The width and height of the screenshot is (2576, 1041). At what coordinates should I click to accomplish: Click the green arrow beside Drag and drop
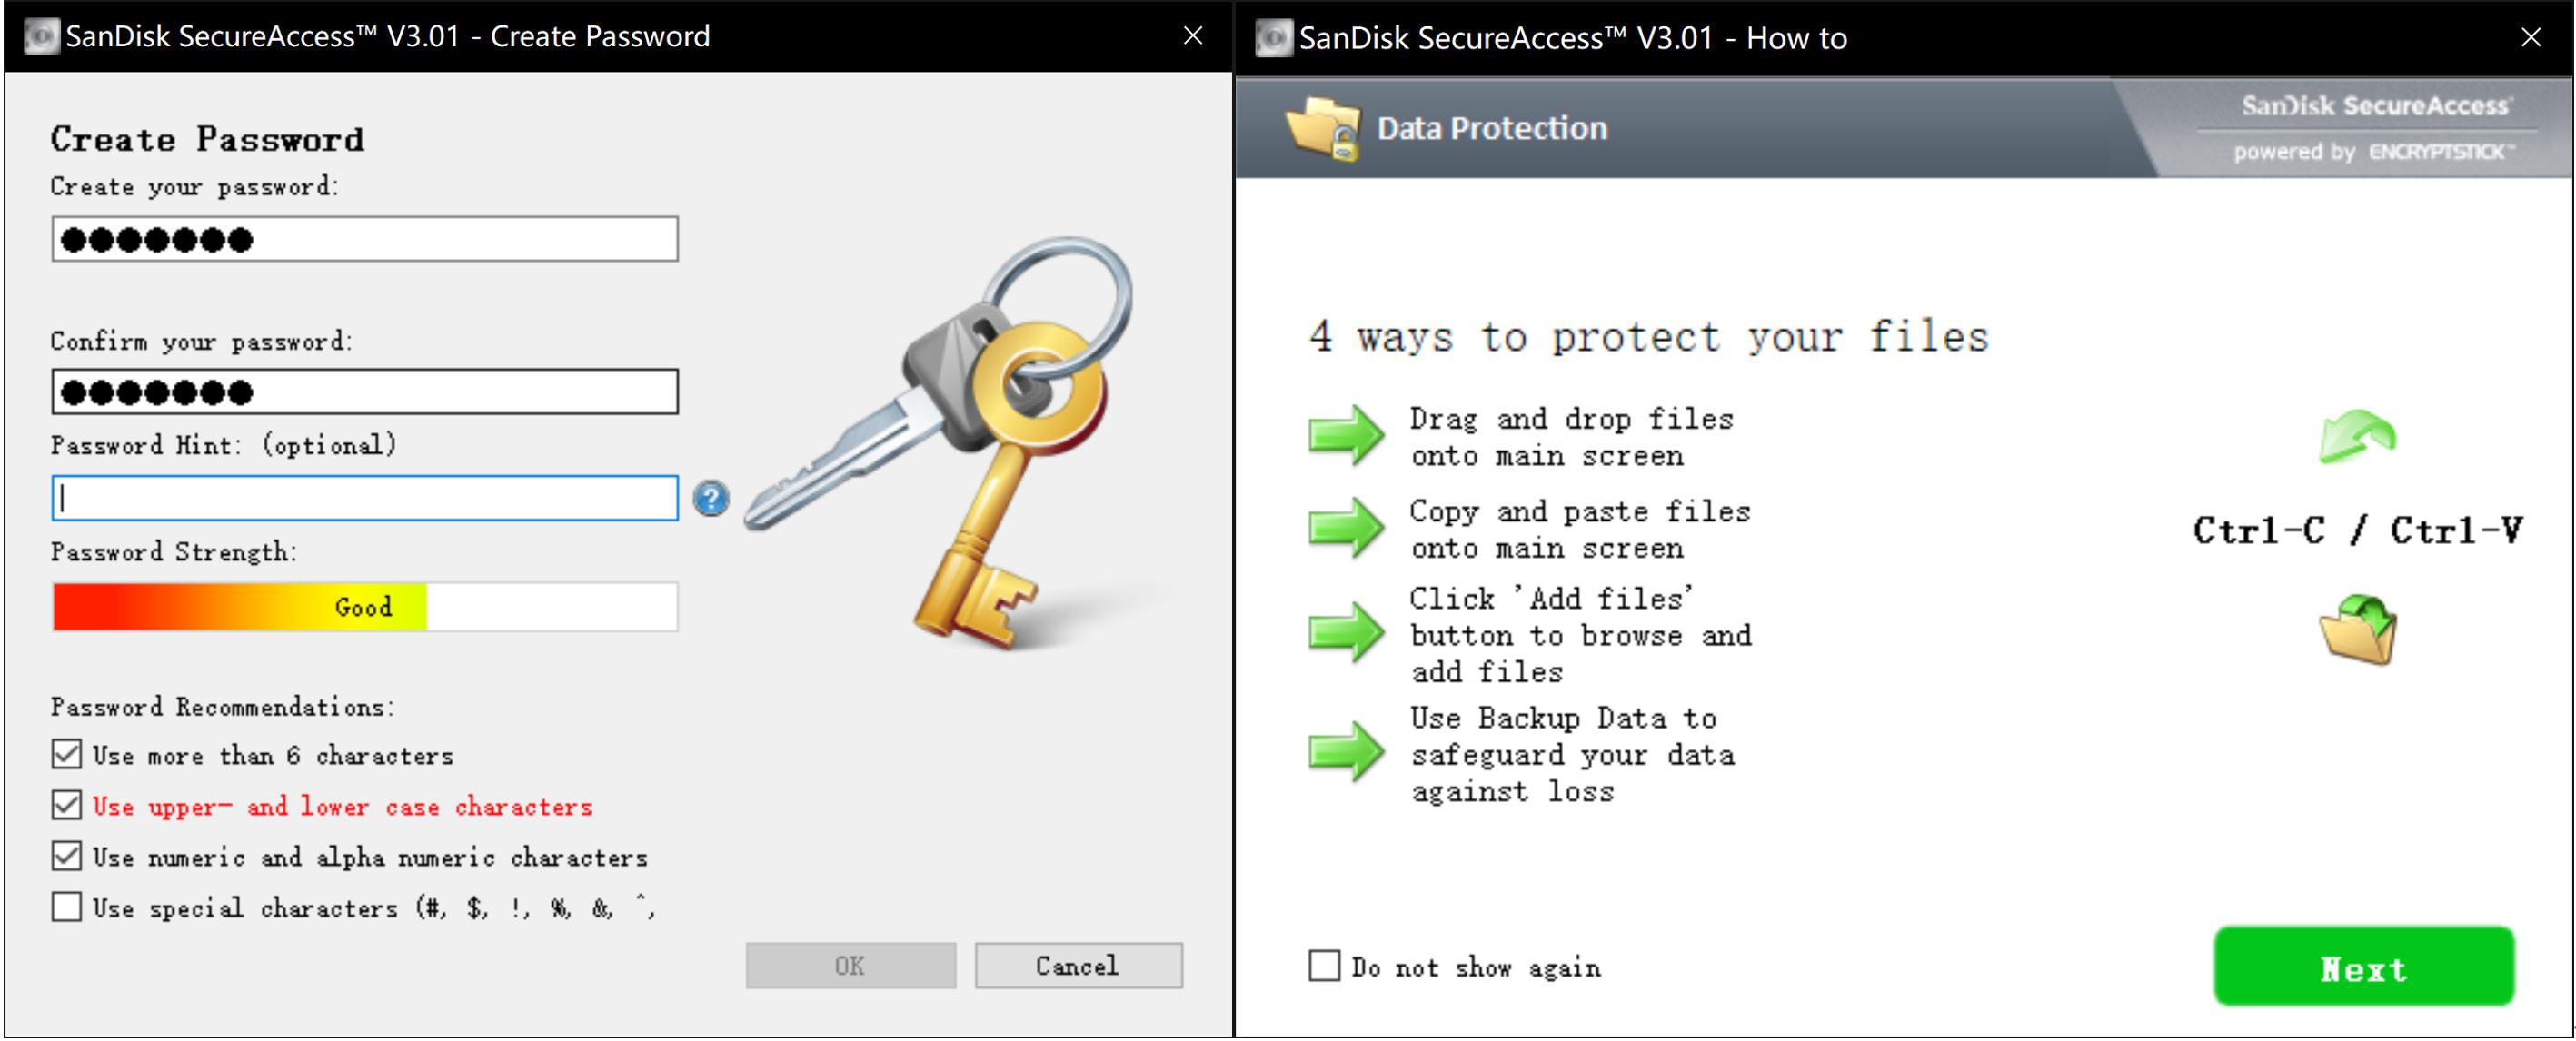(x=1346, y=435)
